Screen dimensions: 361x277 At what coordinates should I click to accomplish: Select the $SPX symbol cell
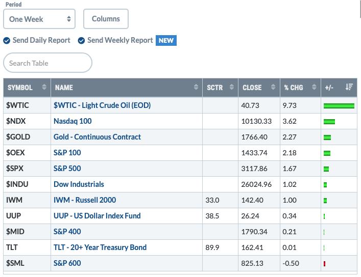click(x=27, y=169)
